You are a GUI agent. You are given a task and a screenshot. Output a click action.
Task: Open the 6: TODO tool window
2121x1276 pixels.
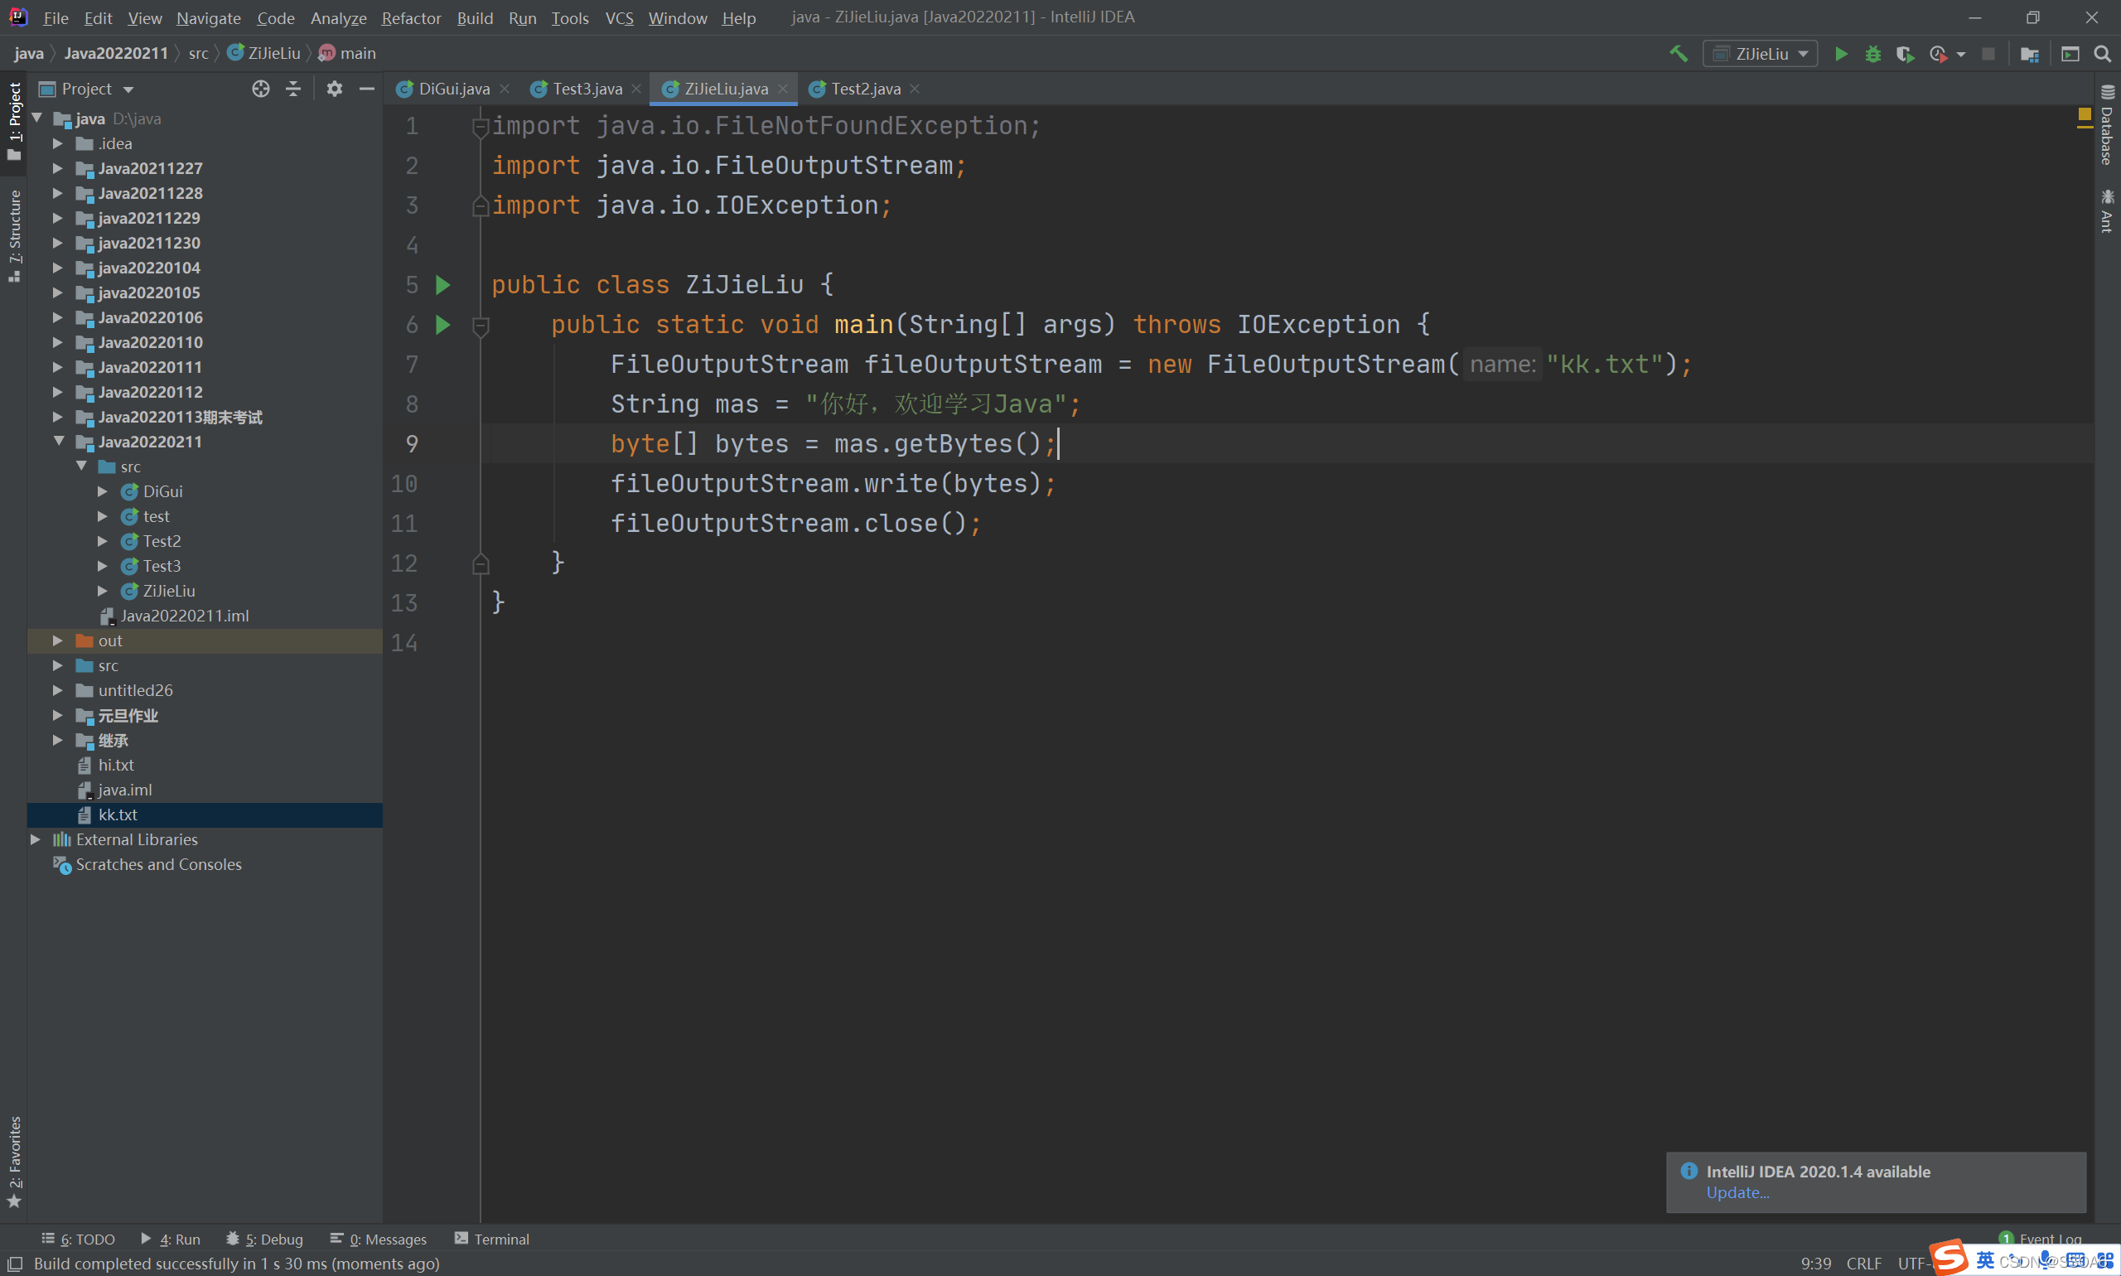tap(78, 1239)
